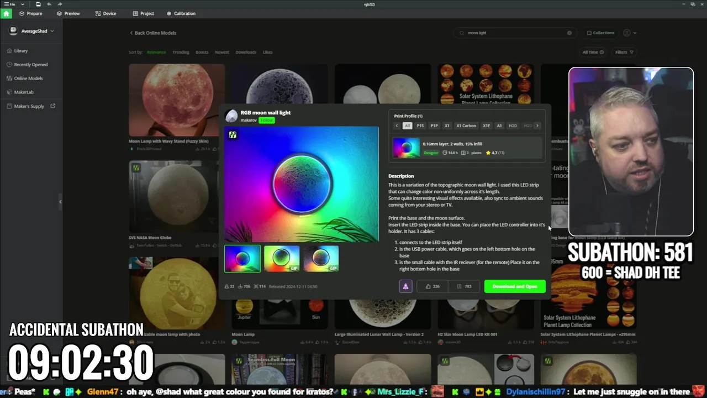Select the X1E printer filter

pos(487,125)
